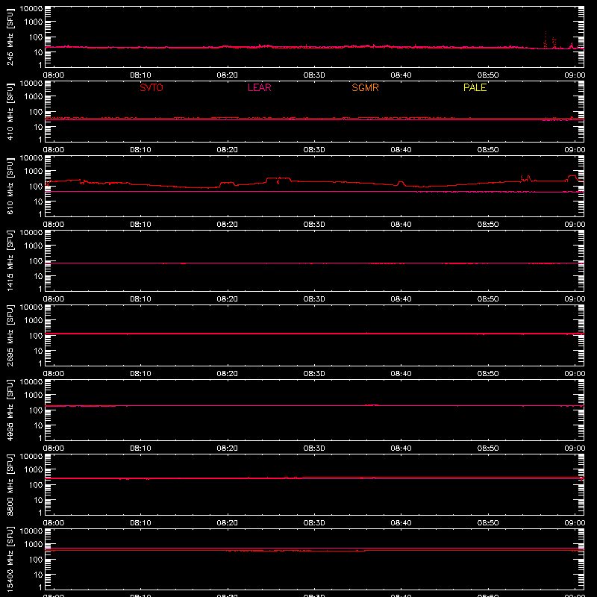The height and width of the screenshot is (597, 597).
Task: Select the 15400 MHz [SFU] axis title
Action: (x=10, y=559)
